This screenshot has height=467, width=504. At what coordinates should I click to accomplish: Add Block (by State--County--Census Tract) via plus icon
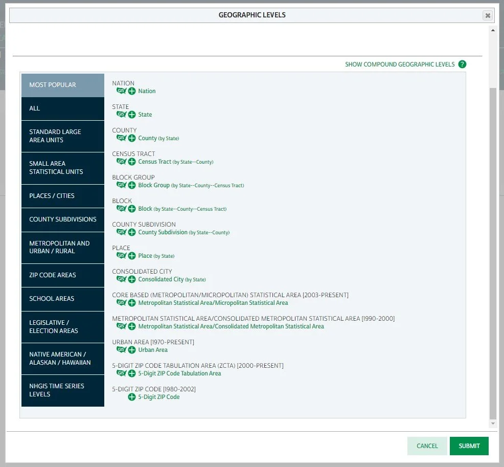point(132,208)
